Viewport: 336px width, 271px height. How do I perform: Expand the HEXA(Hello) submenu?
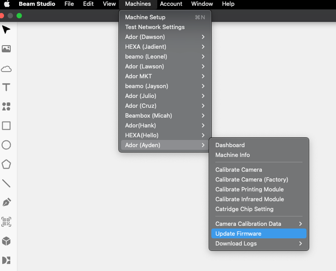pos(165,135)
